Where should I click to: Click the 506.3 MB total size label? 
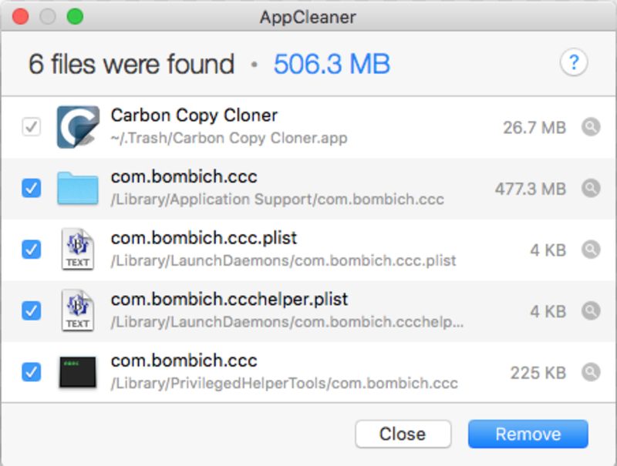click(x=332, y=64)
